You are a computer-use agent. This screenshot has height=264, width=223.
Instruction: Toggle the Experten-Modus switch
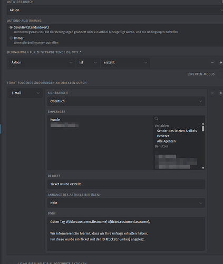(x=220, y=74)
